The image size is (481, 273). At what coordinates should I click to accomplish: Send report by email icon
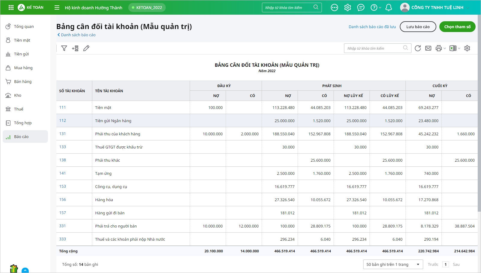tap(428, 48)
